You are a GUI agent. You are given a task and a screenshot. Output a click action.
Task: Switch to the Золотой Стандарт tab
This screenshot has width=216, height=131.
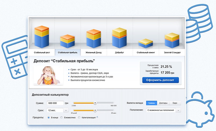[172, 52]
